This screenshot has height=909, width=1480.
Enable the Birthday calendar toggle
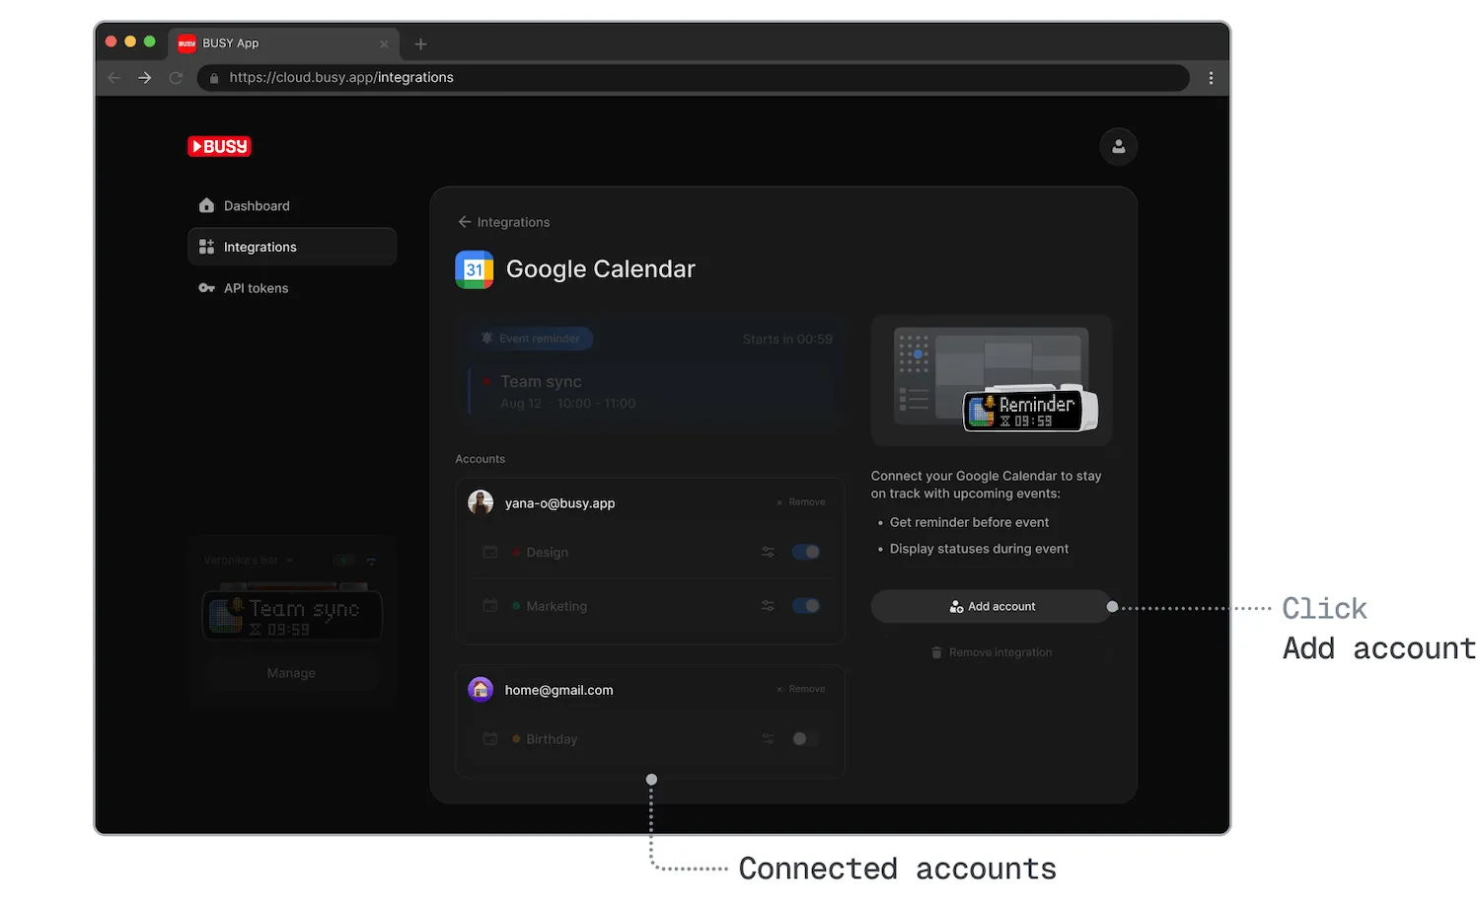[x=806, y=738]
